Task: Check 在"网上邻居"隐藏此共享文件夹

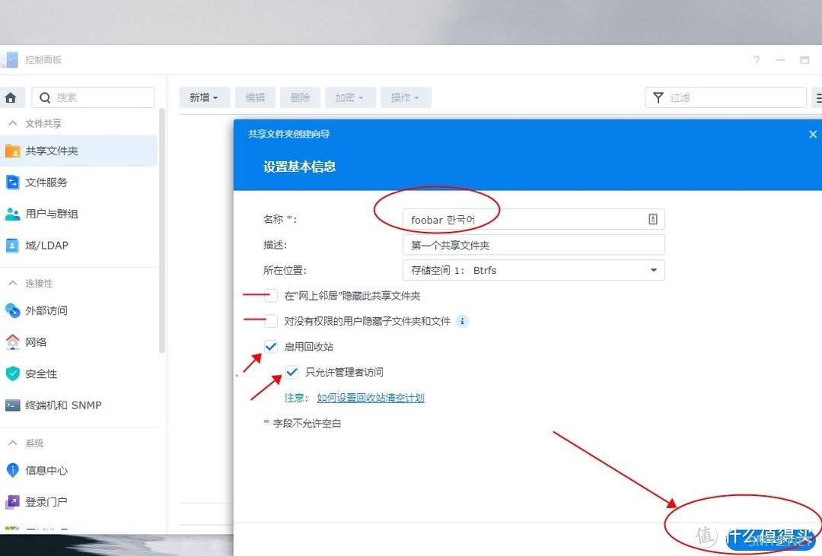Action: 270,296
